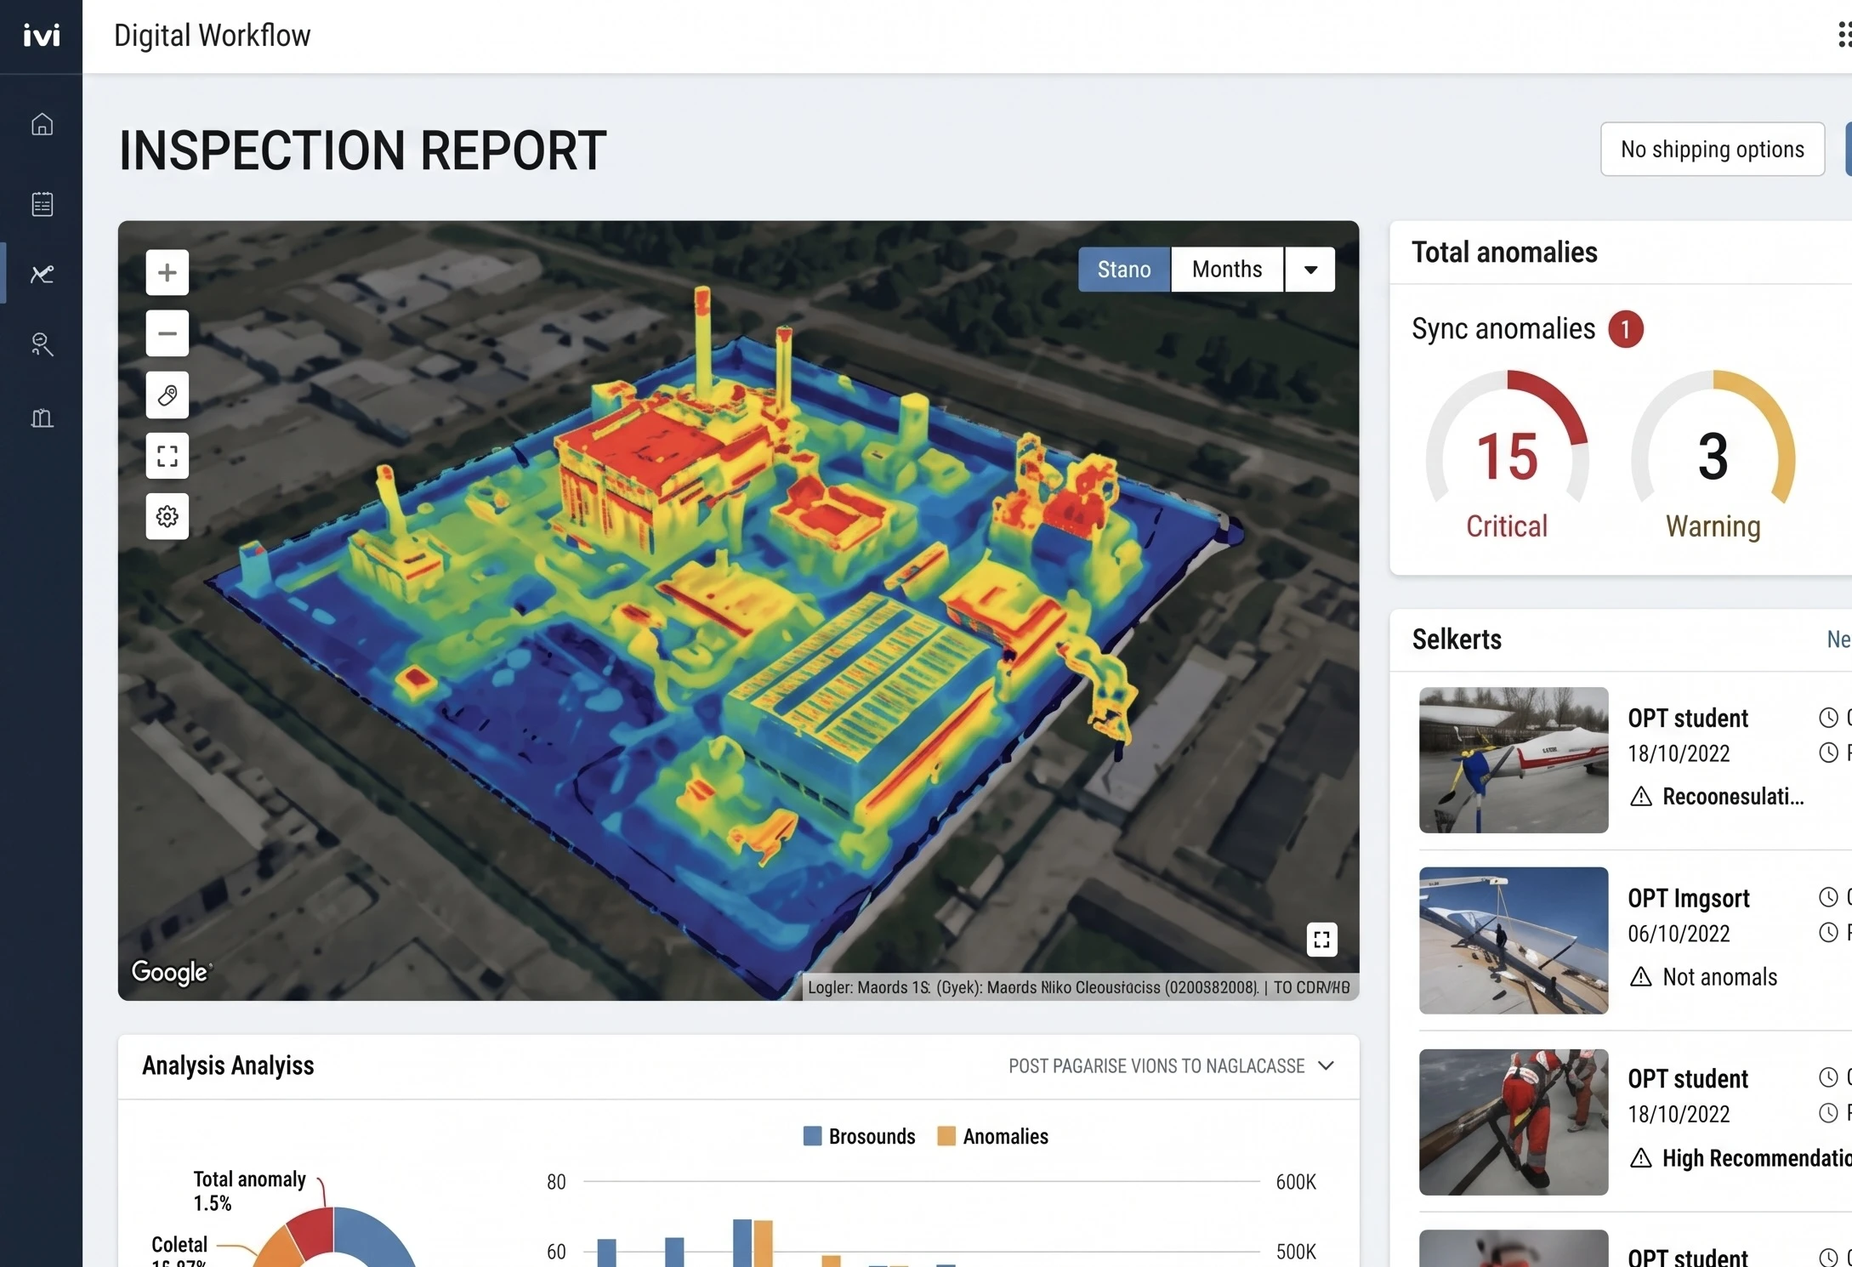The image size is (1852, 1267).
Task: Open the Google attribution link on map
Action: [x=171, y=972]
